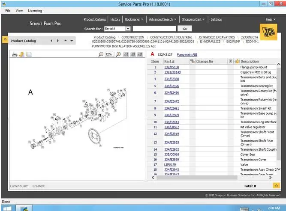Click the JS TRACKED EXCAVATORS breadcrumb

coord(217,37)
